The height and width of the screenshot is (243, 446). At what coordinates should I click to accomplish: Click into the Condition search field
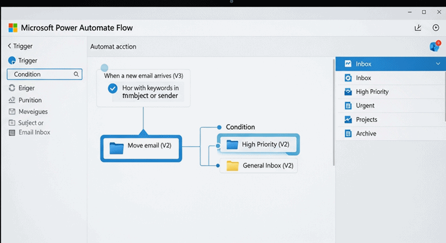click(40, 74)
